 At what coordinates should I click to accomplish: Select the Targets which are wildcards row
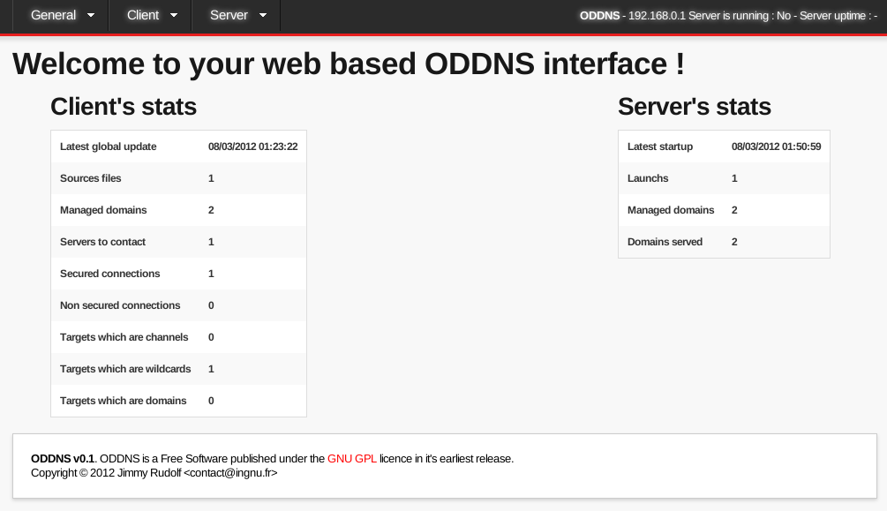(x=178, y=369)
